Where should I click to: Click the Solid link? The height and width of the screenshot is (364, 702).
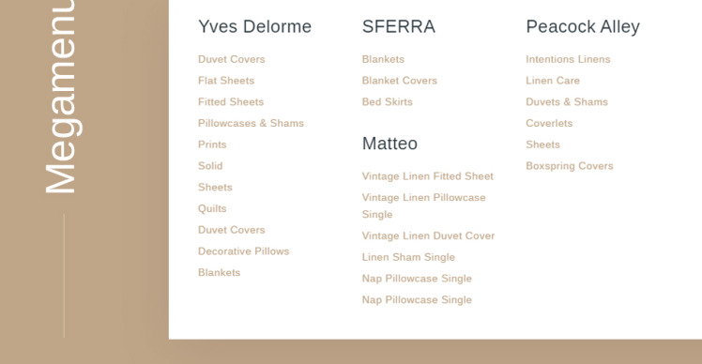210,166
